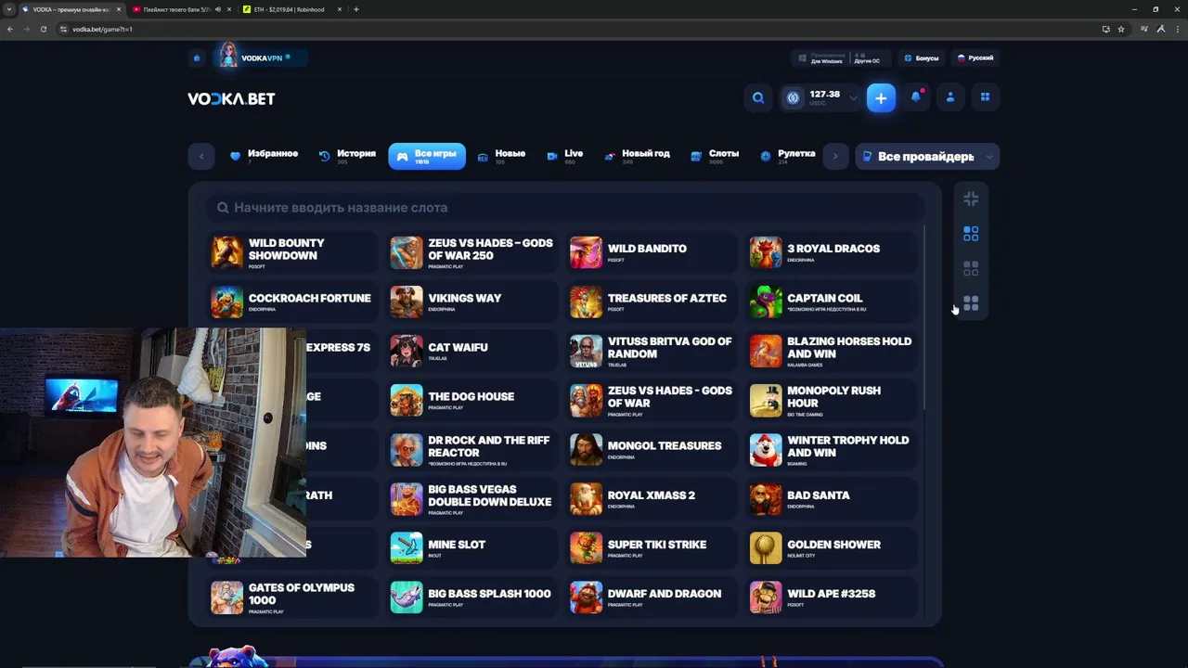1188x668 pixels.
Task: Open the user profile icon
Action: click(x=950, y=96)
